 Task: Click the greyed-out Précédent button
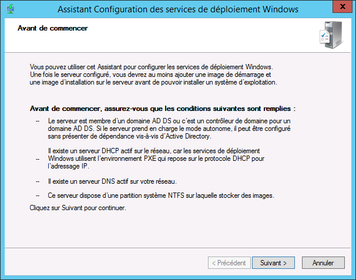[229, 263]
